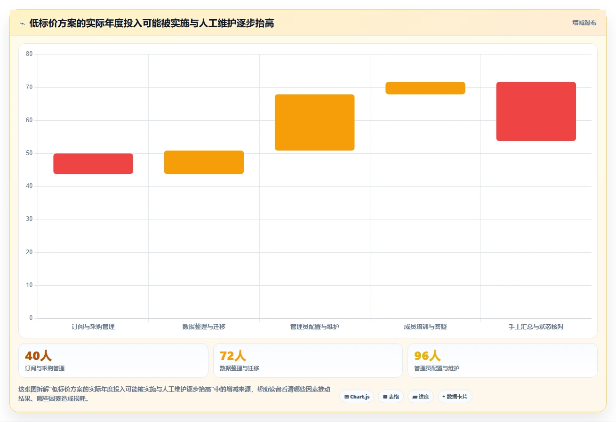Click the orange 数据整理与迁移 bar
The height and width of the screenshot is (422, 616).
point(204,162)
